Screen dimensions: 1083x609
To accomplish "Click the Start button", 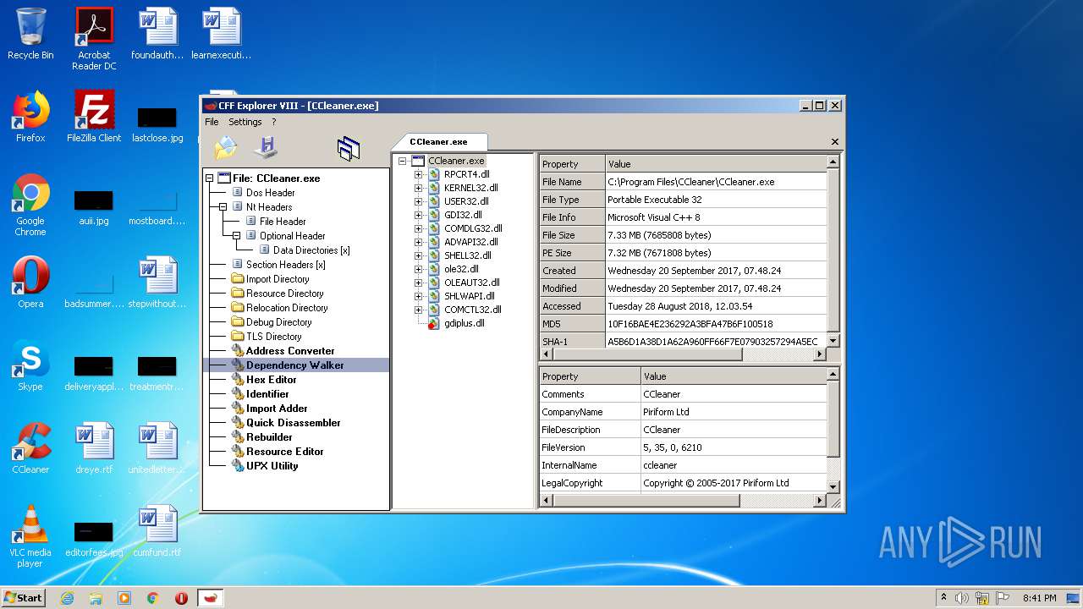I will tap(24, 597).
